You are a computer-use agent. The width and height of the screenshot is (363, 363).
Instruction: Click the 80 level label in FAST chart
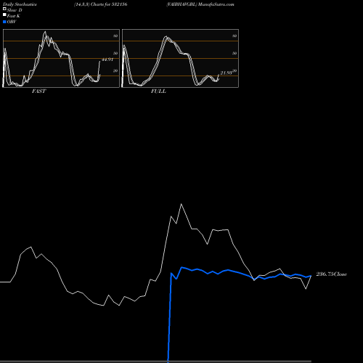tap(115, 36)
